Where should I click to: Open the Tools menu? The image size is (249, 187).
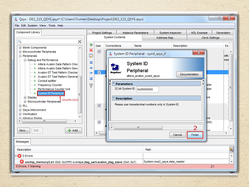52,25
